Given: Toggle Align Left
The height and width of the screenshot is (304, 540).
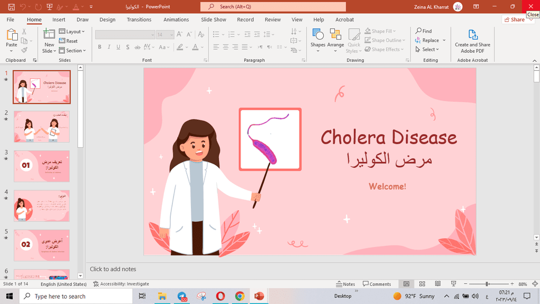Looking at the screenshot, I should click(x=216, y=47).
